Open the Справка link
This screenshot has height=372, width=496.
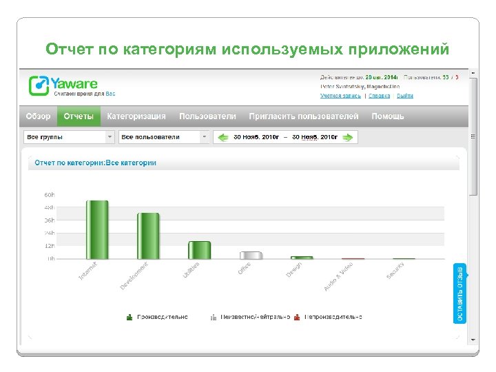(x=379, y=96)
